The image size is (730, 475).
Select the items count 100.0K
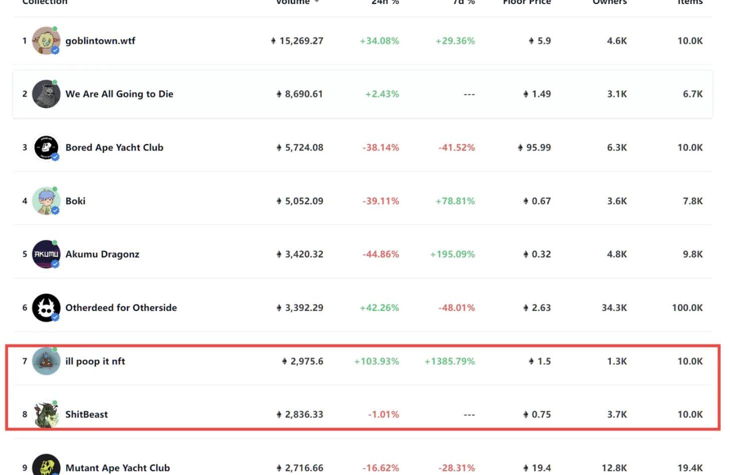tap(687, 307)
